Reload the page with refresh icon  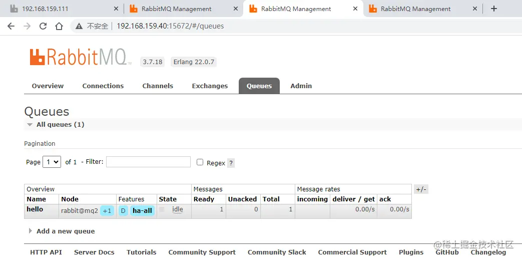[x=43, y=26]
